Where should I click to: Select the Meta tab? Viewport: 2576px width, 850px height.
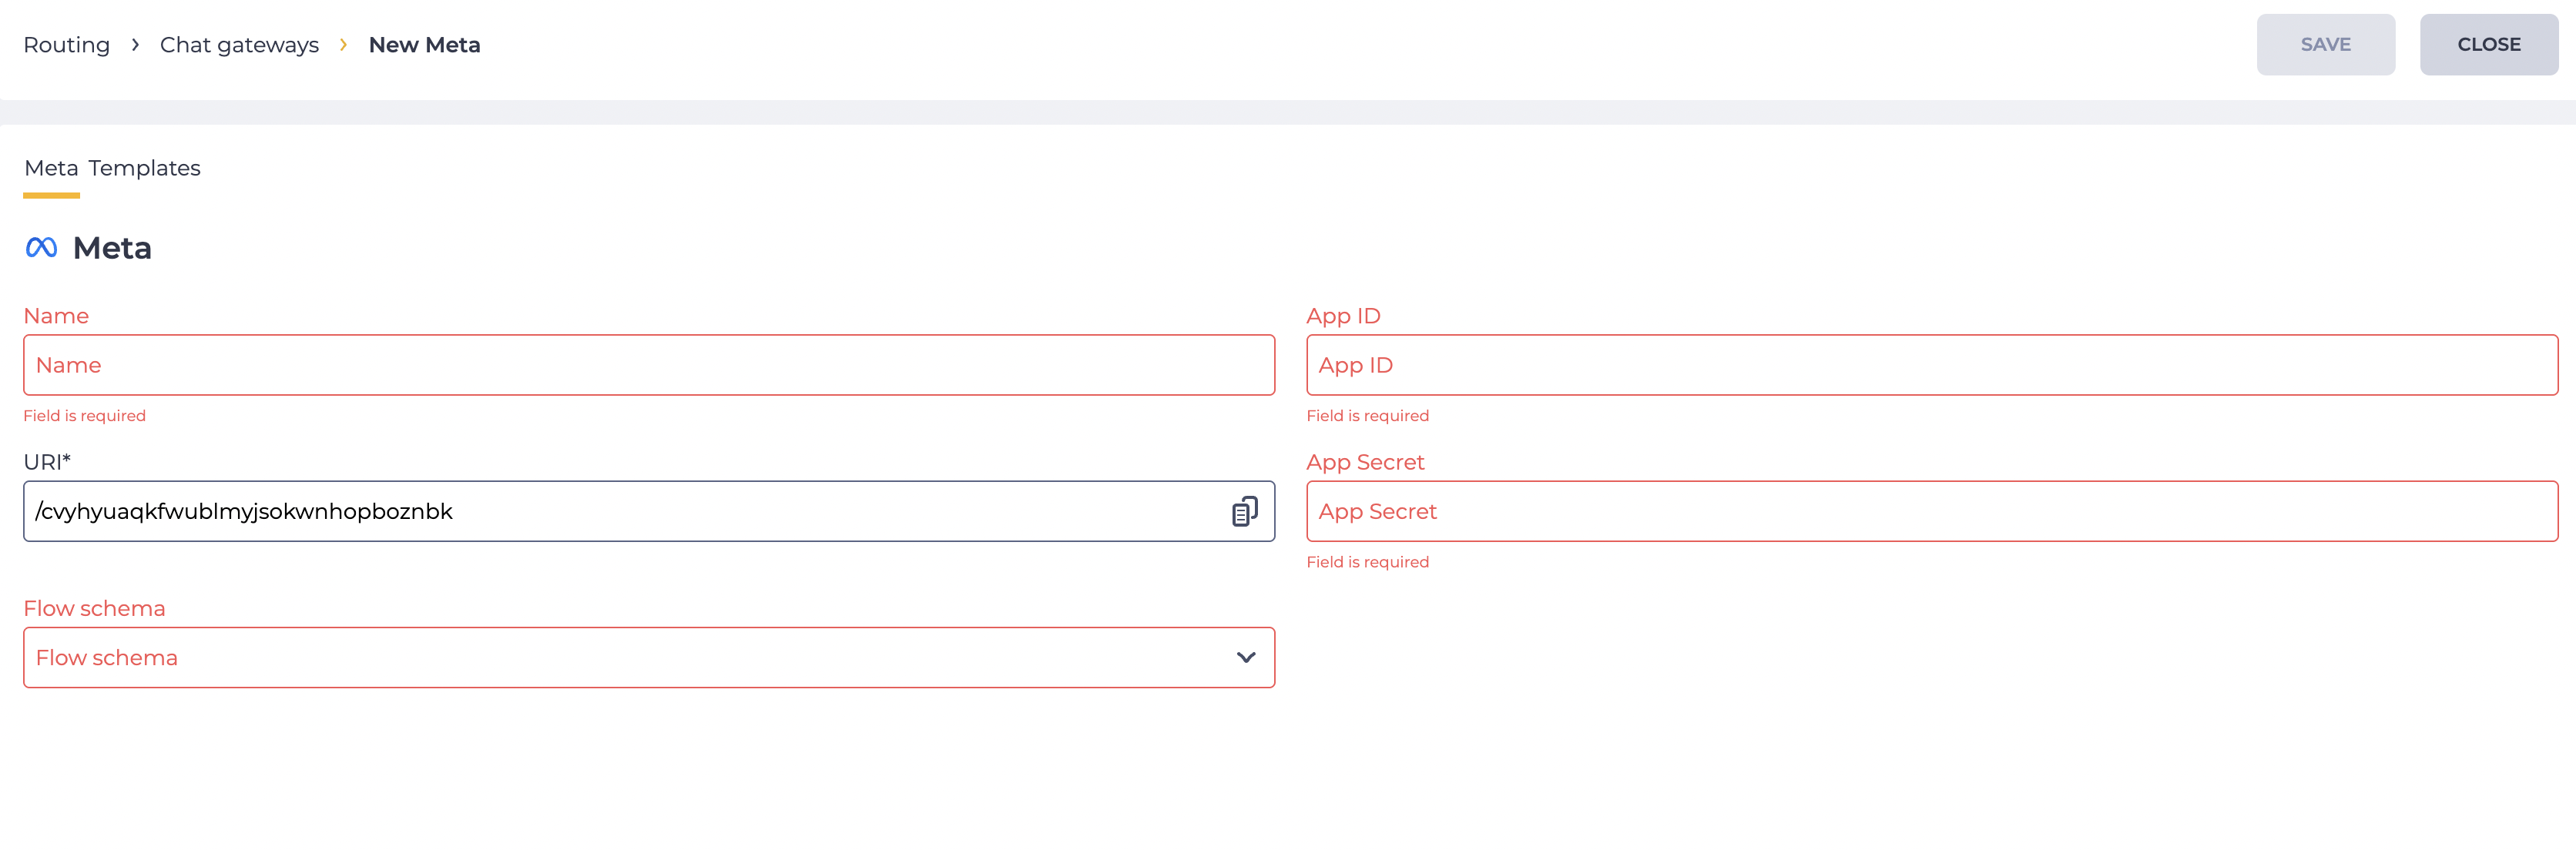tap(51, 168)
